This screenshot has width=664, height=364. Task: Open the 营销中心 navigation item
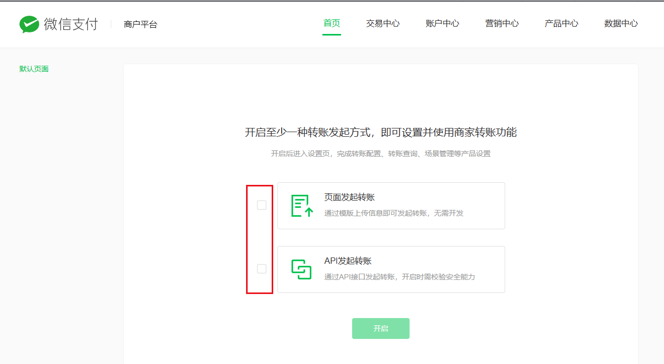pyautogui.click(x=502, y=24)
